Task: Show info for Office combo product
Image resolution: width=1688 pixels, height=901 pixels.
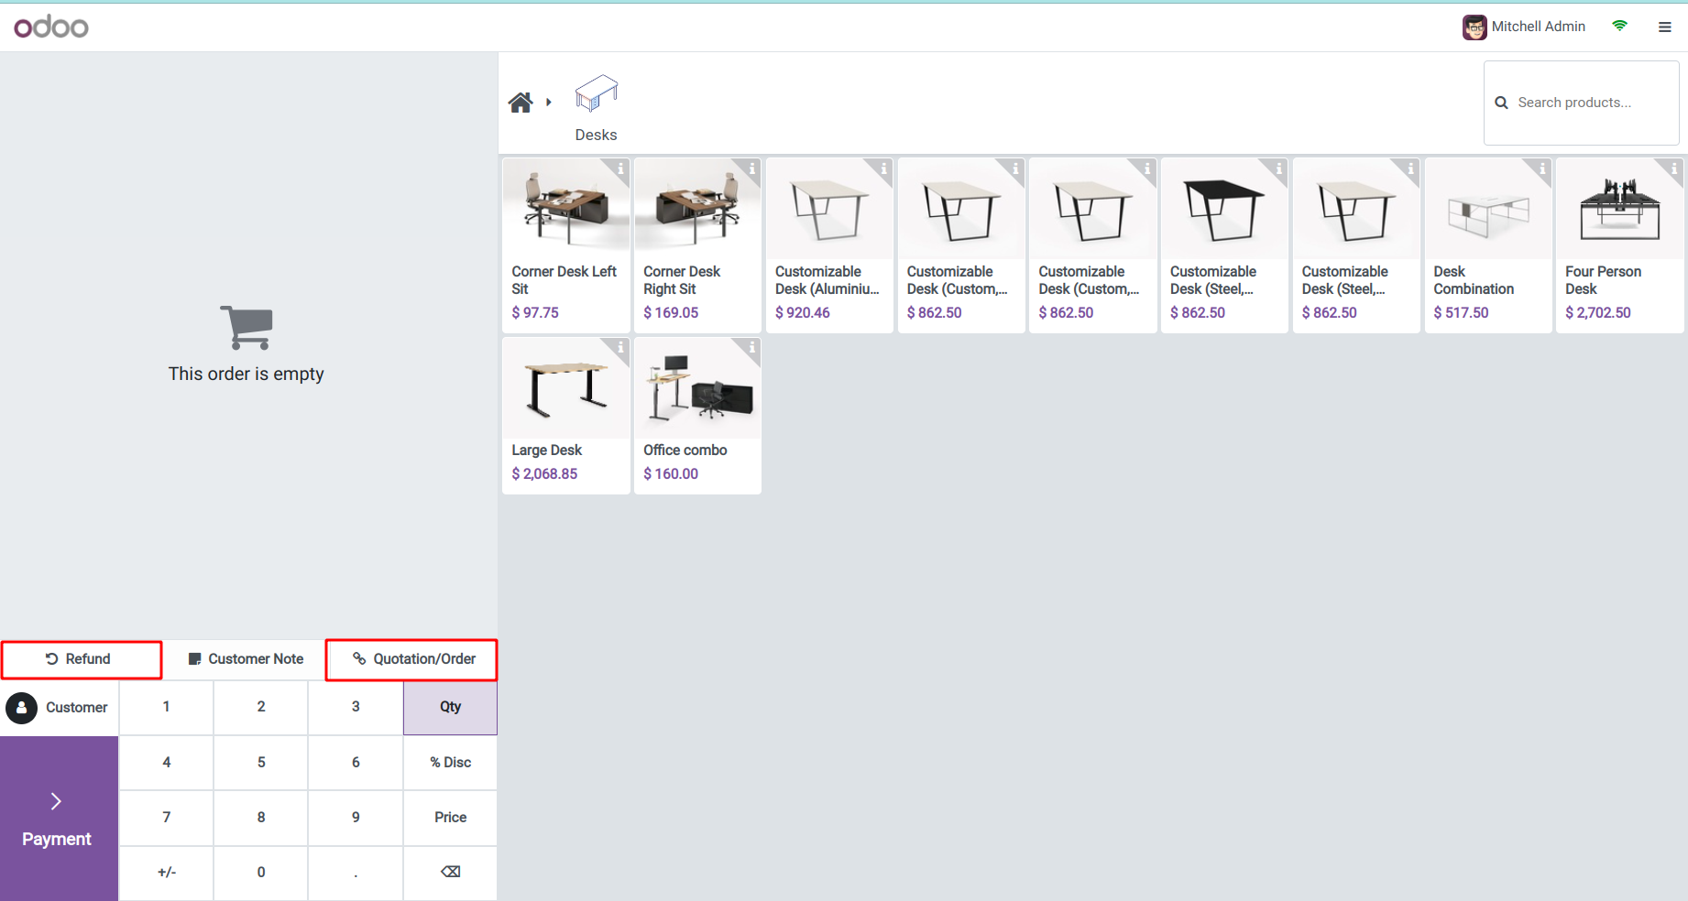Action: coord(751,348)
